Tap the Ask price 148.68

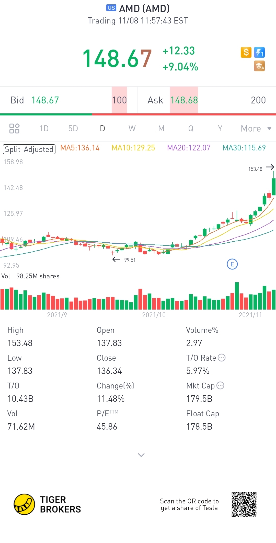coord(184,100)
